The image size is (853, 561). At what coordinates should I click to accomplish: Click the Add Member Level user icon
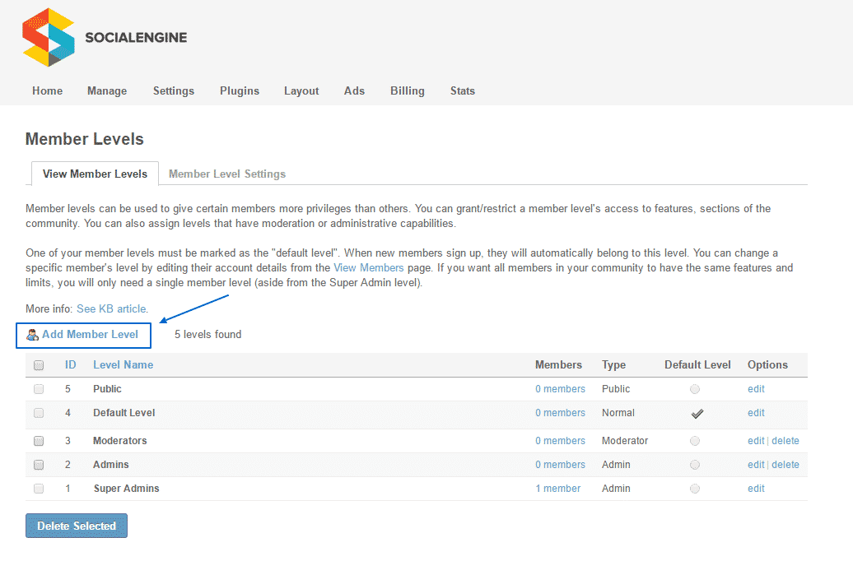point(33,335)
